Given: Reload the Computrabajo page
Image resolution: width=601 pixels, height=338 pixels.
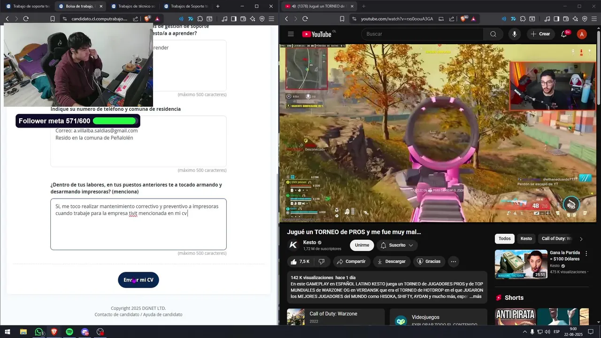Looking at the screenshot, I should pos(26,19).
